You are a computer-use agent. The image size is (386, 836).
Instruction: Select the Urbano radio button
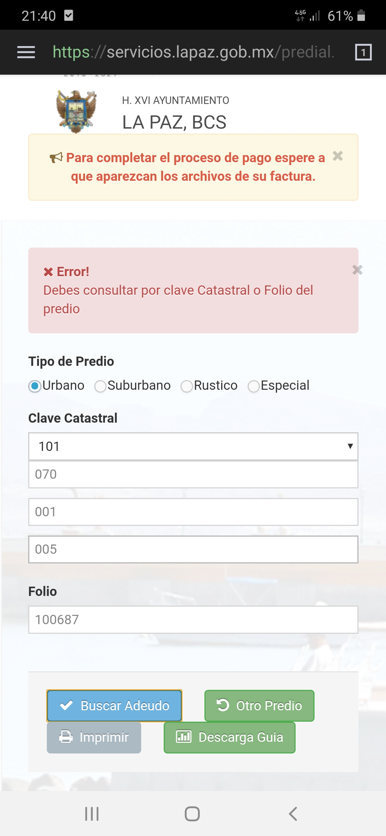tap(35, 386)
